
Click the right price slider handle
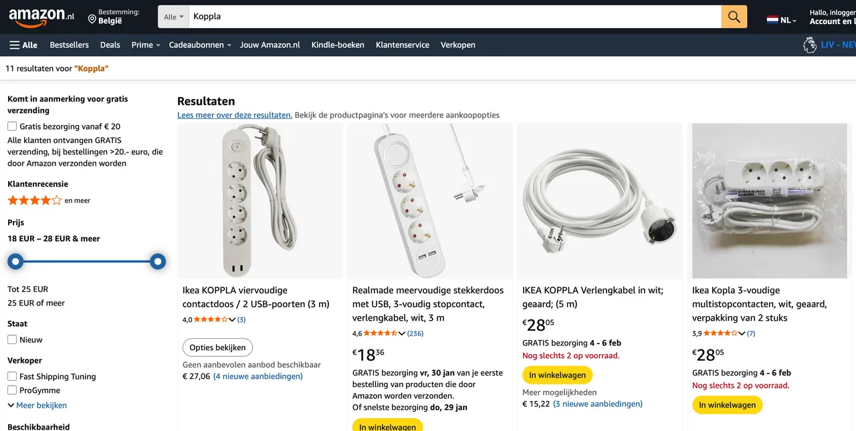[158, 261]
